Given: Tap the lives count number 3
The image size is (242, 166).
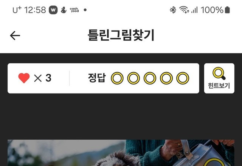Looking at the screenshot, I should [x=48, y=78].
